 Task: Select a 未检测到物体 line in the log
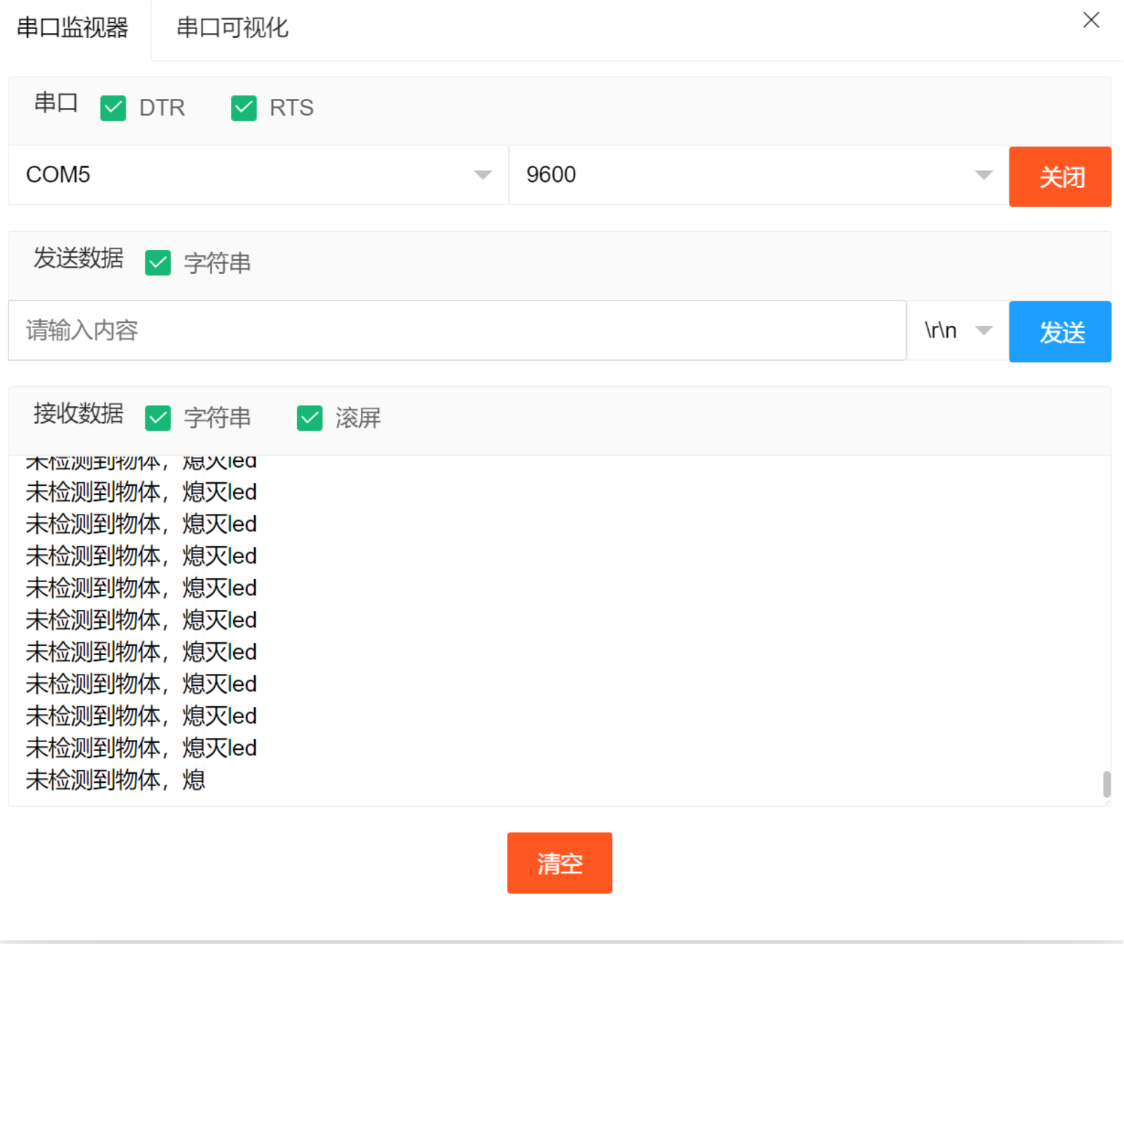click(140, 620)
